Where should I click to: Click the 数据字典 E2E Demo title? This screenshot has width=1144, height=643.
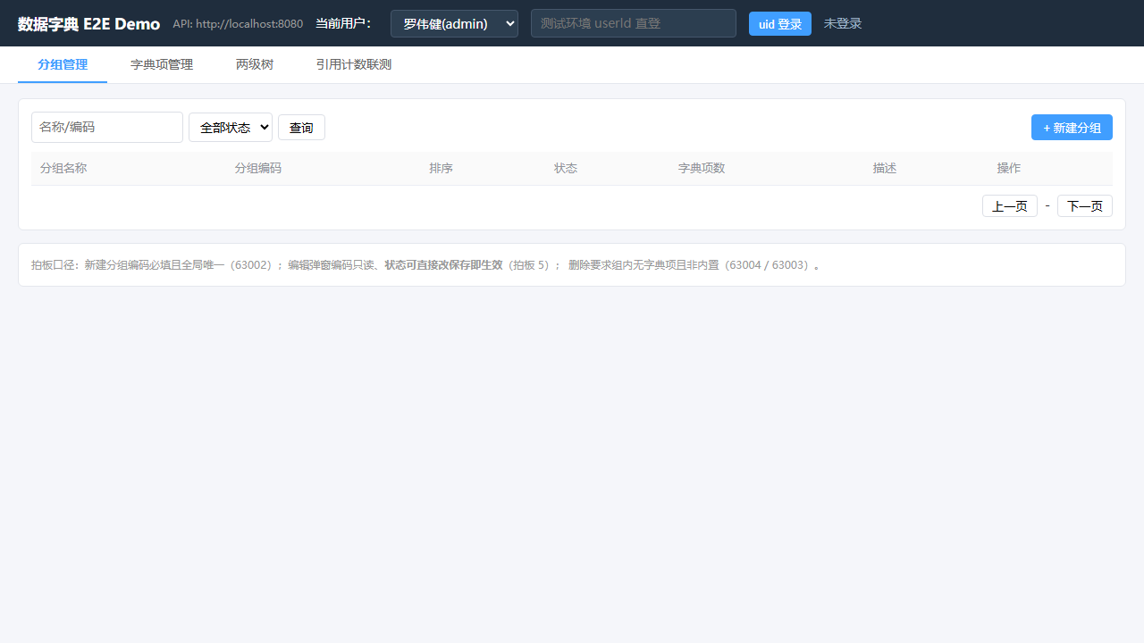pos(88,24)
